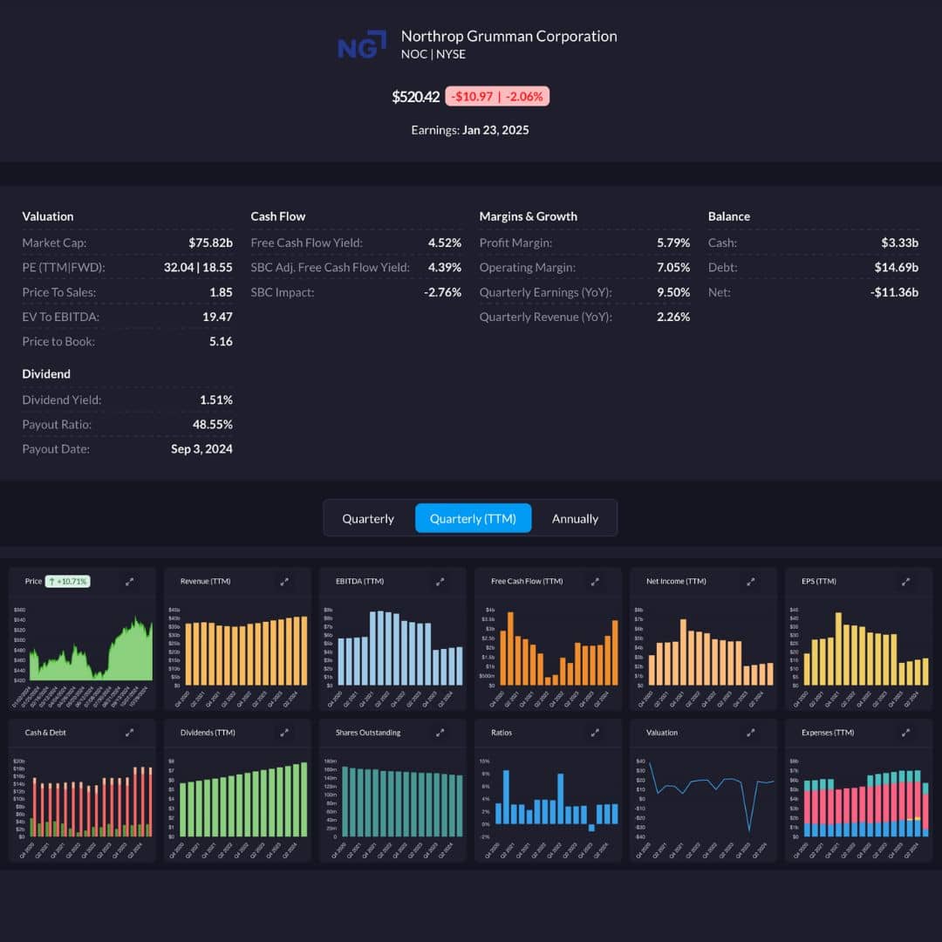Click the price change badge -$10.97
Viewport: 942px width, 942px height.
[x=497, y=96]
